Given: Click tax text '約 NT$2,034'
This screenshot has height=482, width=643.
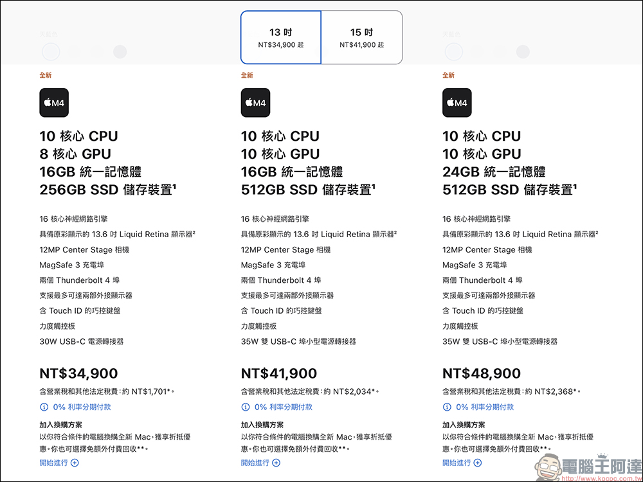Looking at the screenshot, I should coord(348,391).
